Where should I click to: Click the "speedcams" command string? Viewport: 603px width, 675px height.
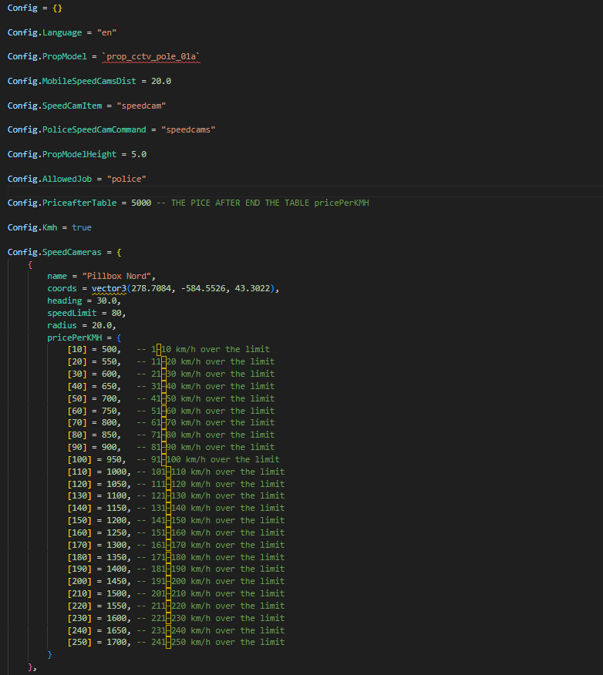188,129
